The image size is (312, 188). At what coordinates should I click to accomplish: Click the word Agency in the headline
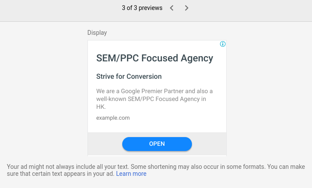coord(197,58)
